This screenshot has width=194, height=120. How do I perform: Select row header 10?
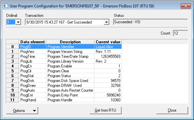(13, 95)
